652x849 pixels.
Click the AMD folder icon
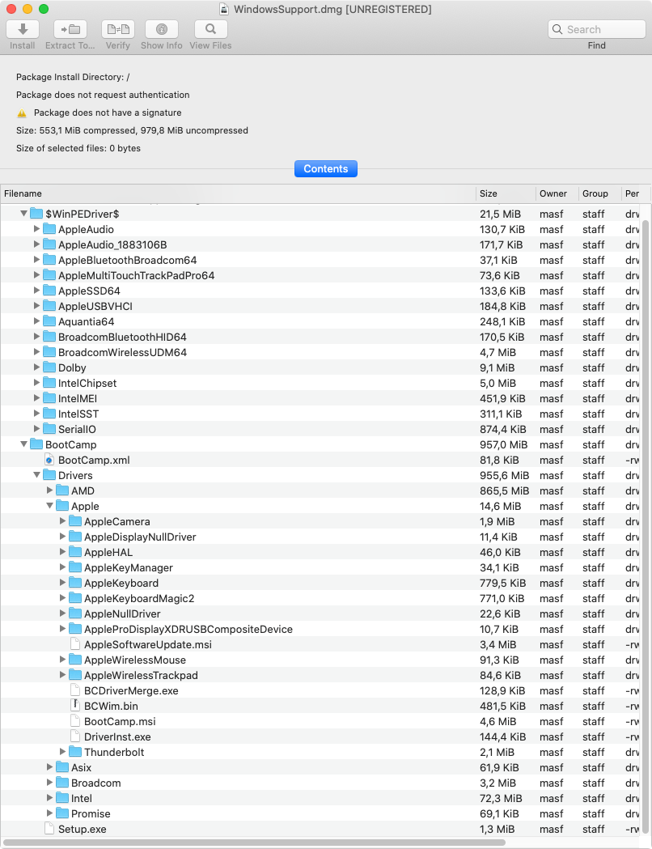point(62,490)
